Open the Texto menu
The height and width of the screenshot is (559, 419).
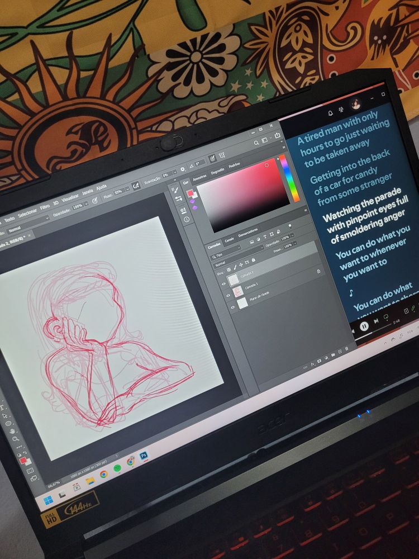[x=9, y=219]
